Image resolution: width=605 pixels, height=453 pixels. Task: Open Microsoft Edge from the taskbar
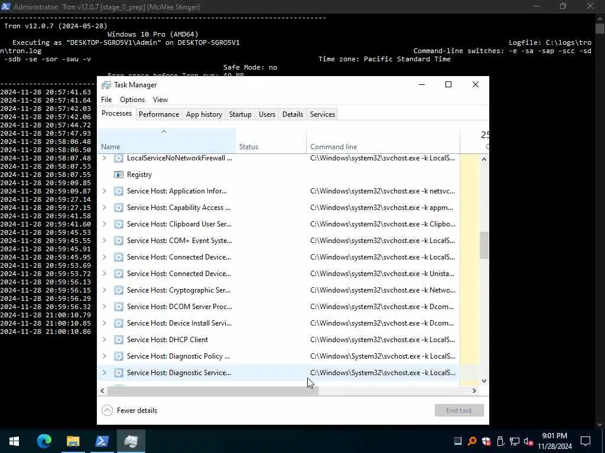[x=44, y=441]
